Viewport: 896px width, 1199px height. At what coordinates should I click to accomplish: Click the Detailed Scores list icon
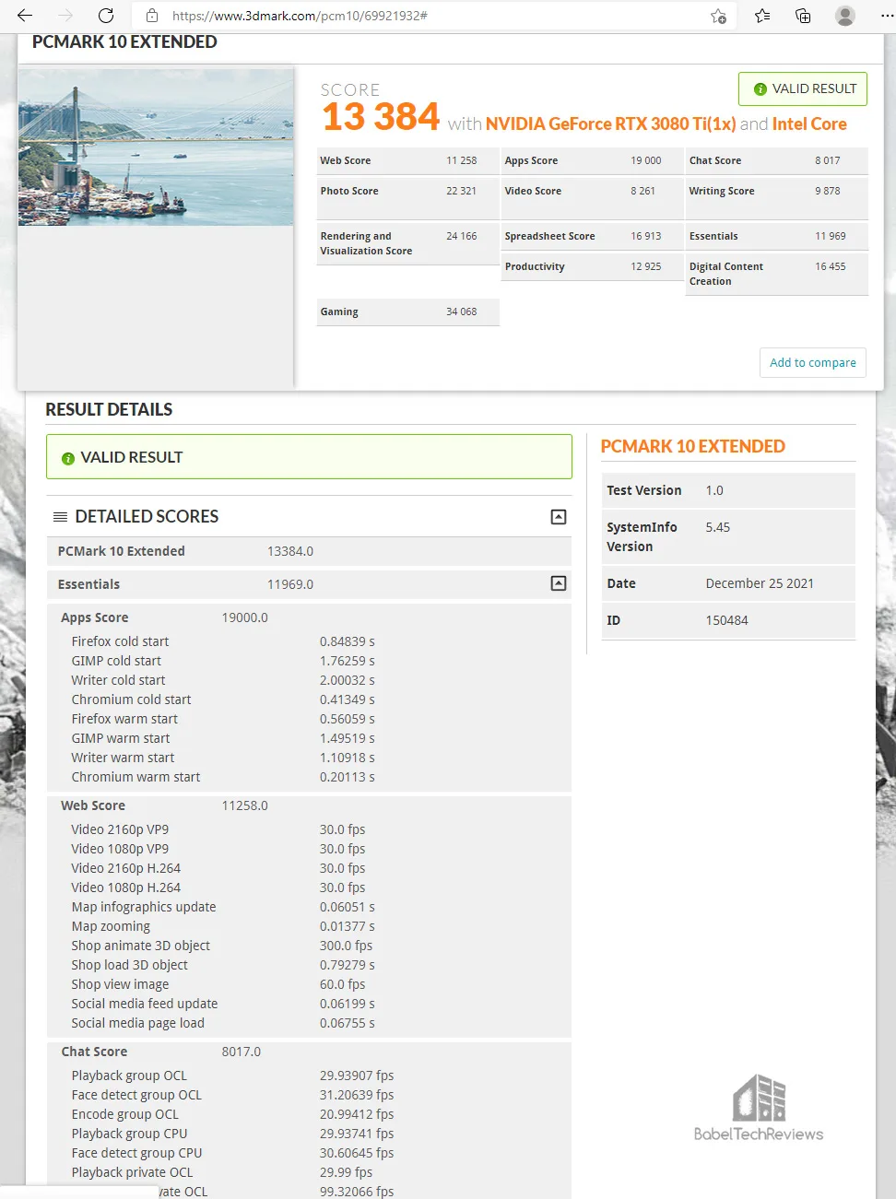60,517
